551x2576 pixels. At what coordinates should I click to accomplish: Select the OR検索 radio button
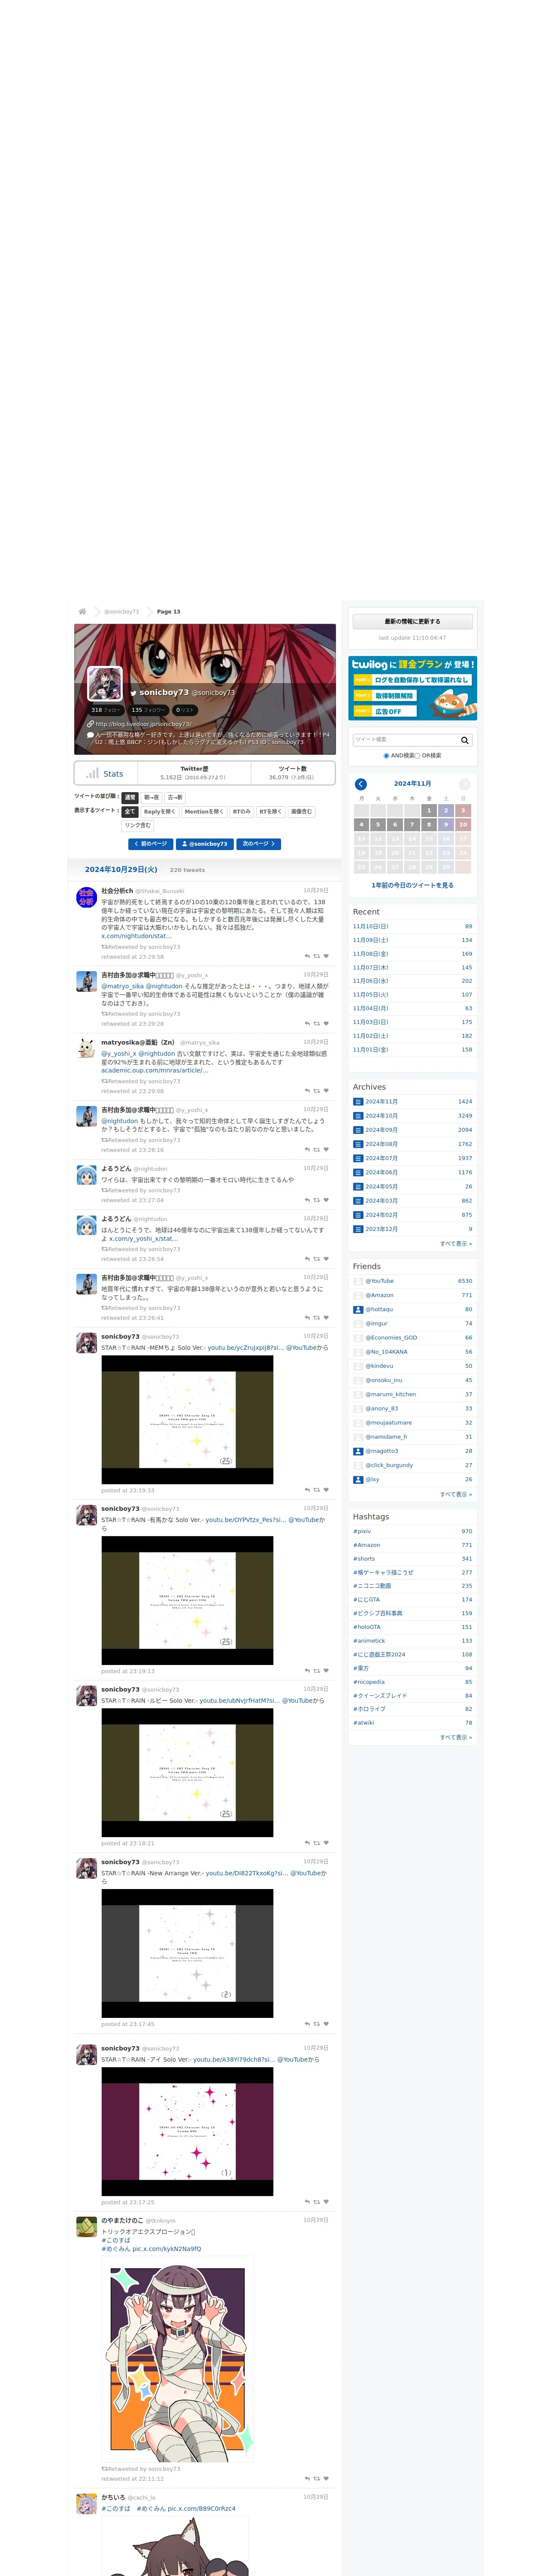[417, 756]
